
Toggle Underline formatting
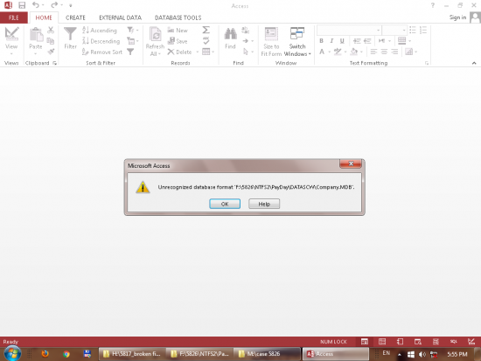tap(342, 40)
